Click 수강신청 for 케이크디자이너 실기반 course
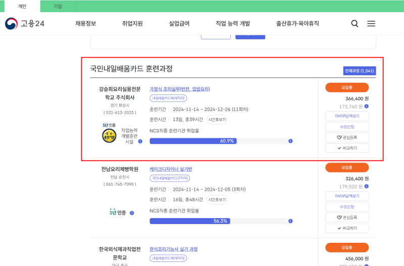 click(347, 207)
